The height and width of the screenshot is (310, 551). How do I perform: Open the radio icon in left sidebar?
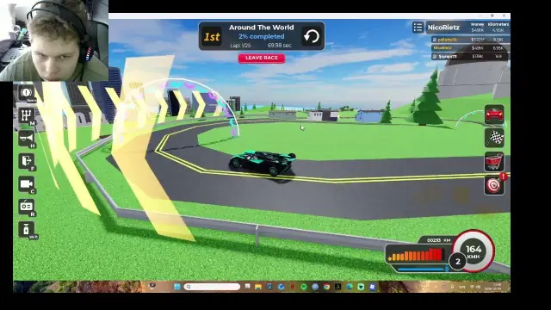pos(26,207)
